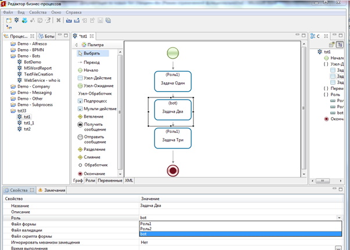This screenshot has height=250, width=350.
Task: Choose the Начало start node tool
Action: coord(91,70)
